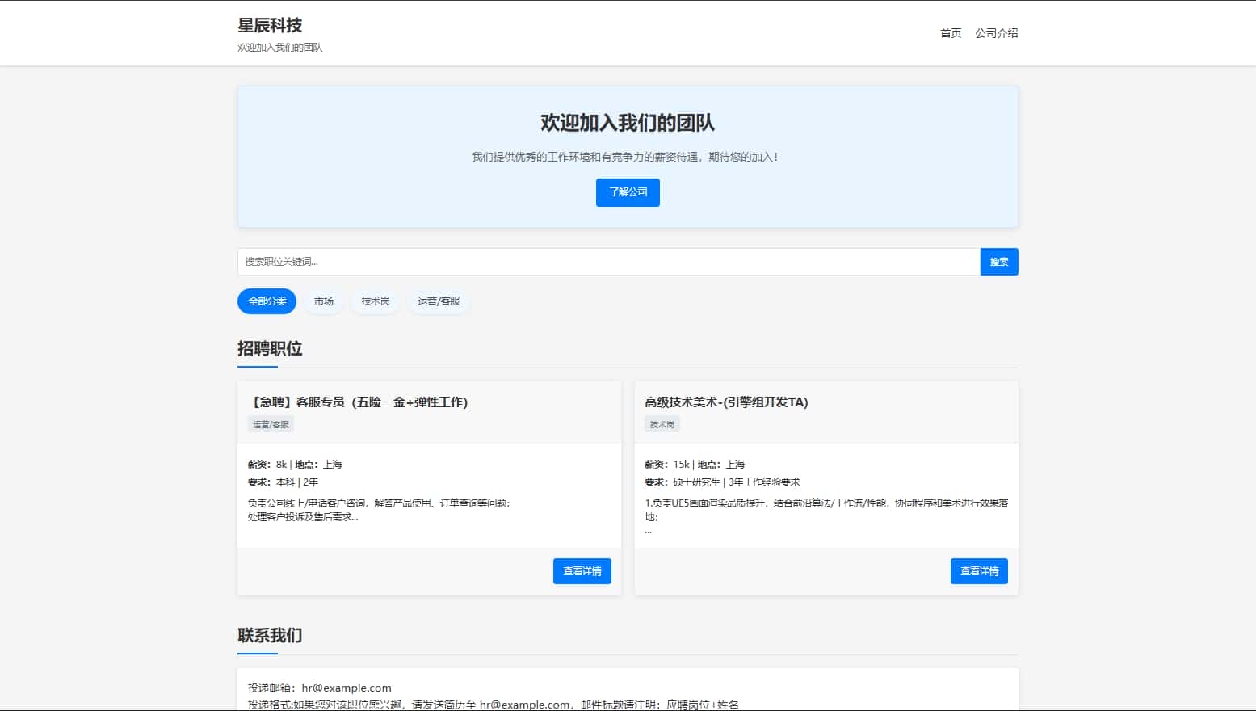Viewport: 1256px width, 711px height.
Task: Click the 要求 本科 | 2年 line
Action: pyautogui.click(x=283, y=482)
